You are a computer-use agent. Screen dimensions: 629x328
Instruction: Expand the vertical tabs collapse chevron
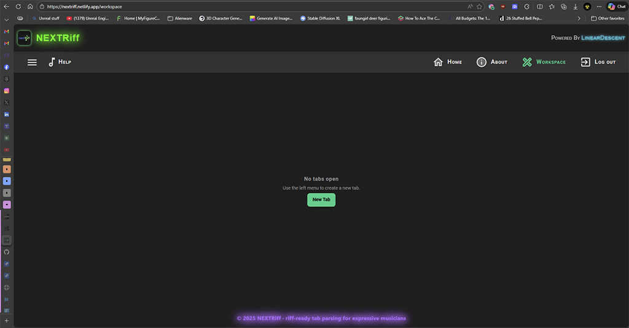(x=6, y=20)
